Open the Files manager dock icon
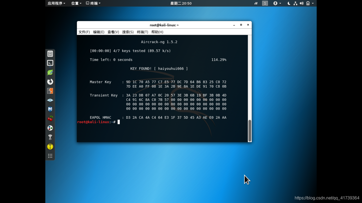 coord(50,54)
